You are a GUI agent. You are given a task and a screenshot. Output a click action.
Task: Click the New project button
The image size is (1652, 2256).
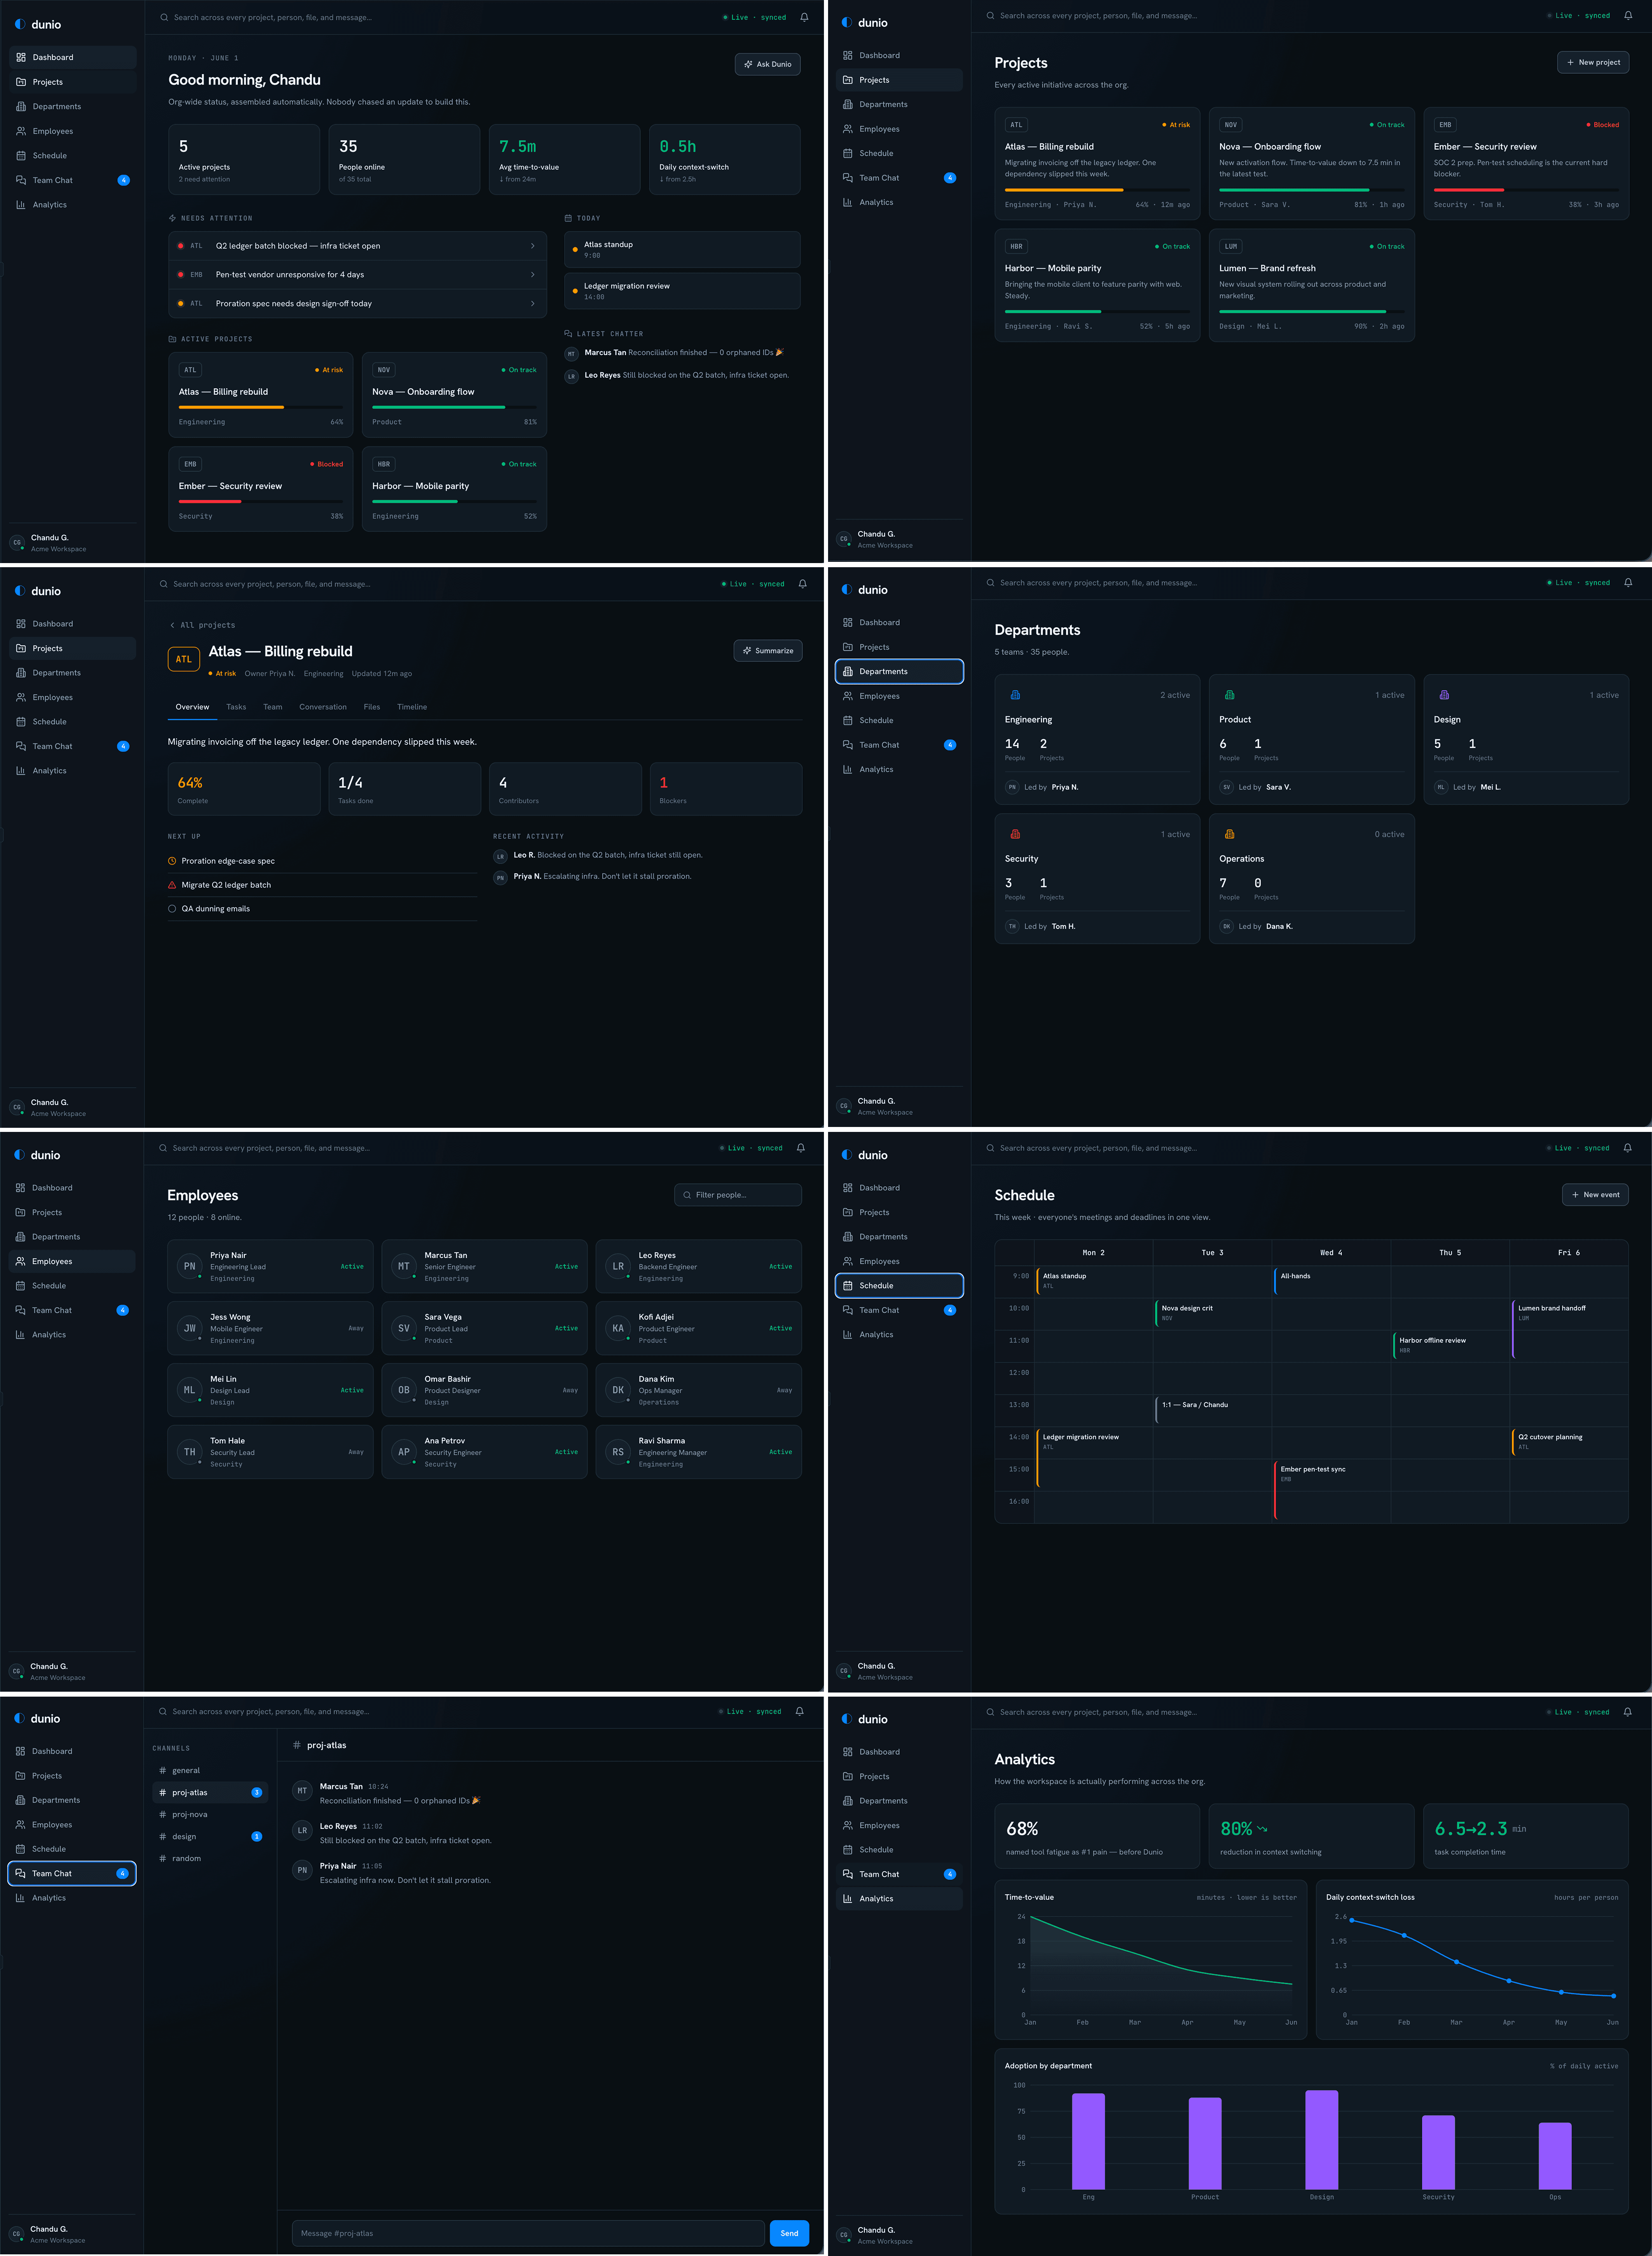tap(1593, 62)
